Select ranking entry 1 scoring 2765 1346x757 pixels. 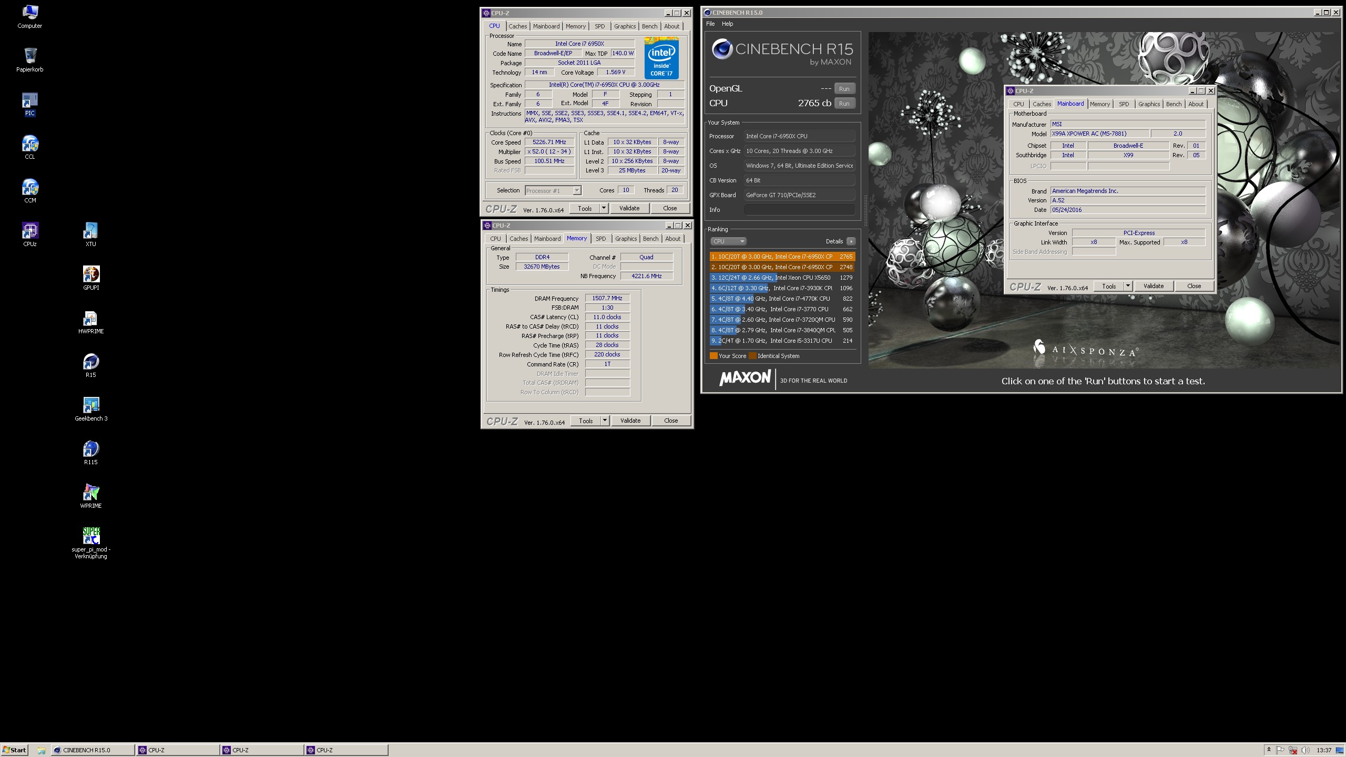click(782, 257)
